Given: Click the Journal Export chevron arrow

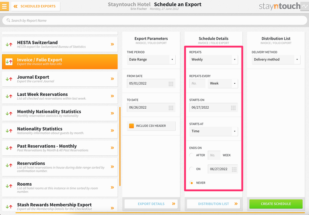Looking at the screenshot, I should point(112,79).
